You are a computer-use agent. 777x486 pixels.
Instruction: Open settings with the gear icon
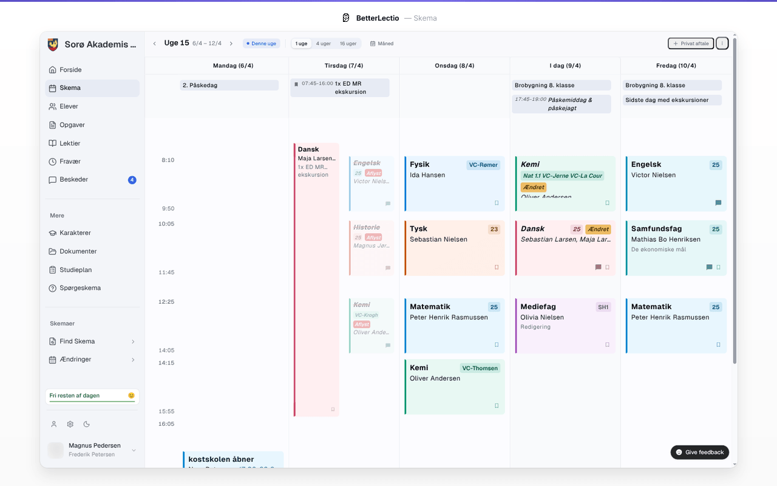click(x=70, y=424)
